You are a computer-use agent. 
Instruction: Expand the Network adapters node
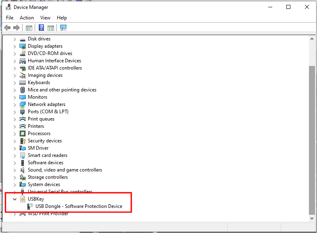15,105
